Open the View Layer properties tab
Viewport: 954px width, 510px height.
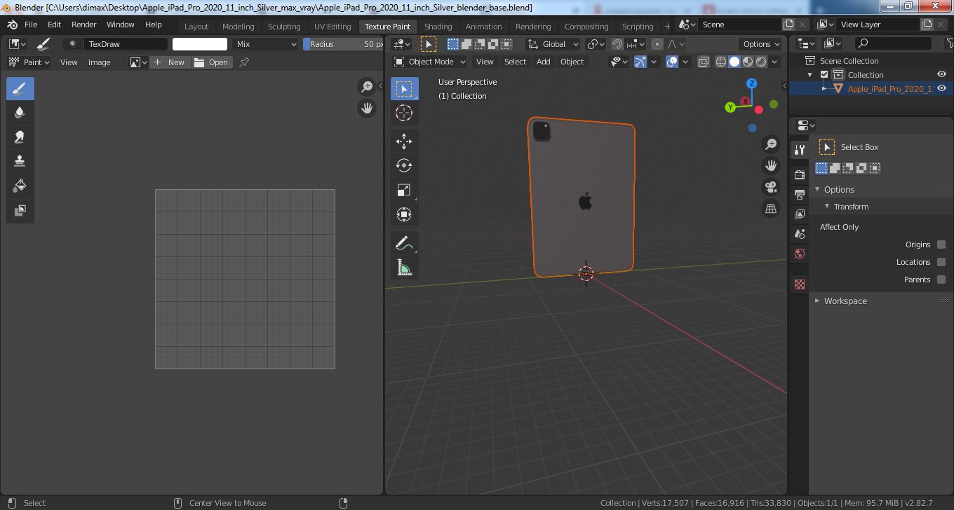(x=799, y=214)
